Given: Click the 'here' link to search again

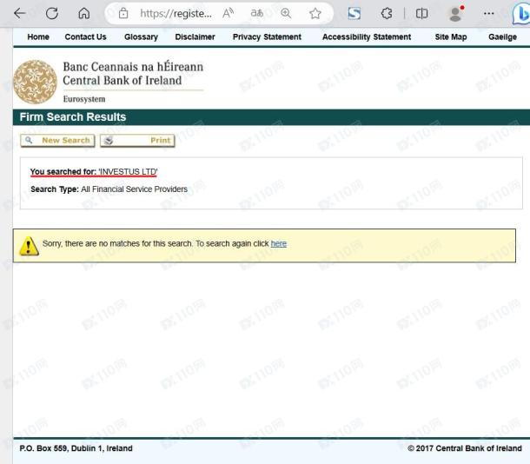Looking at the screenshot, I should 279,243.
